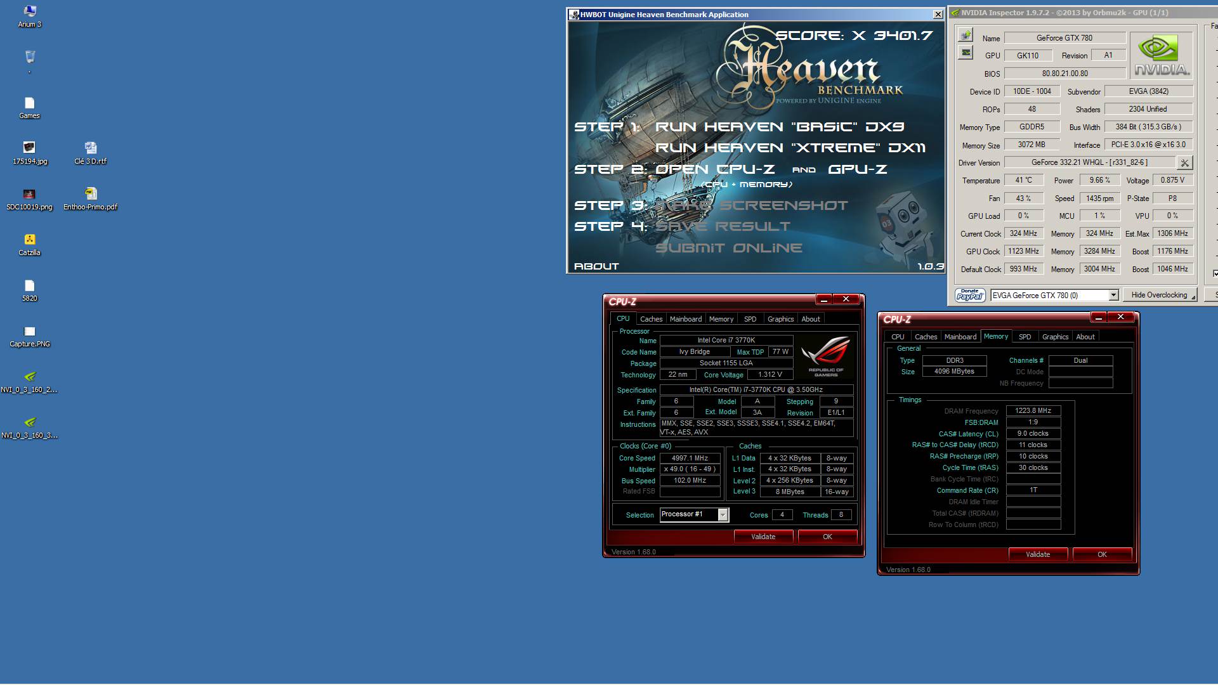The width and height of the screenshot is (1218, 685).
Task: Click Run Heaven Xtreme DX11
Action: tap(790, 148)
